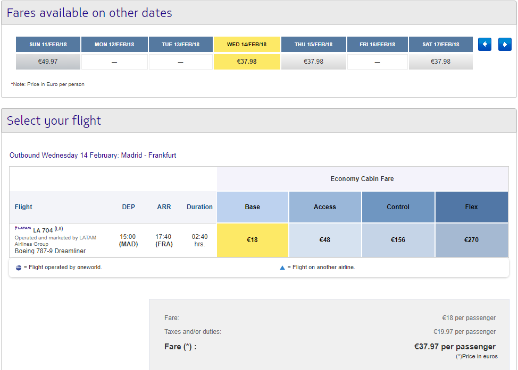Click the Control fare column header
Viewport: 518px width, 370px height.
(398, 207)
